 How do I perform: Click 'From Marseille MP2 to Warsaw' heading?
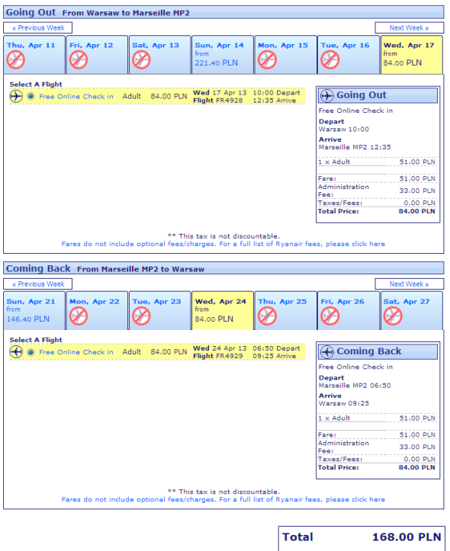click(140, 269)
